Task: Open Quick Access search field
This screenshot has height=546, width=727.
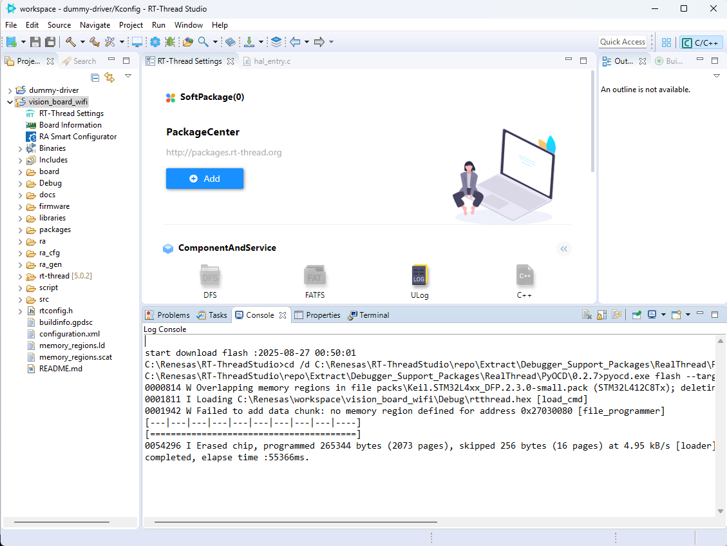Action: point(622,42)
